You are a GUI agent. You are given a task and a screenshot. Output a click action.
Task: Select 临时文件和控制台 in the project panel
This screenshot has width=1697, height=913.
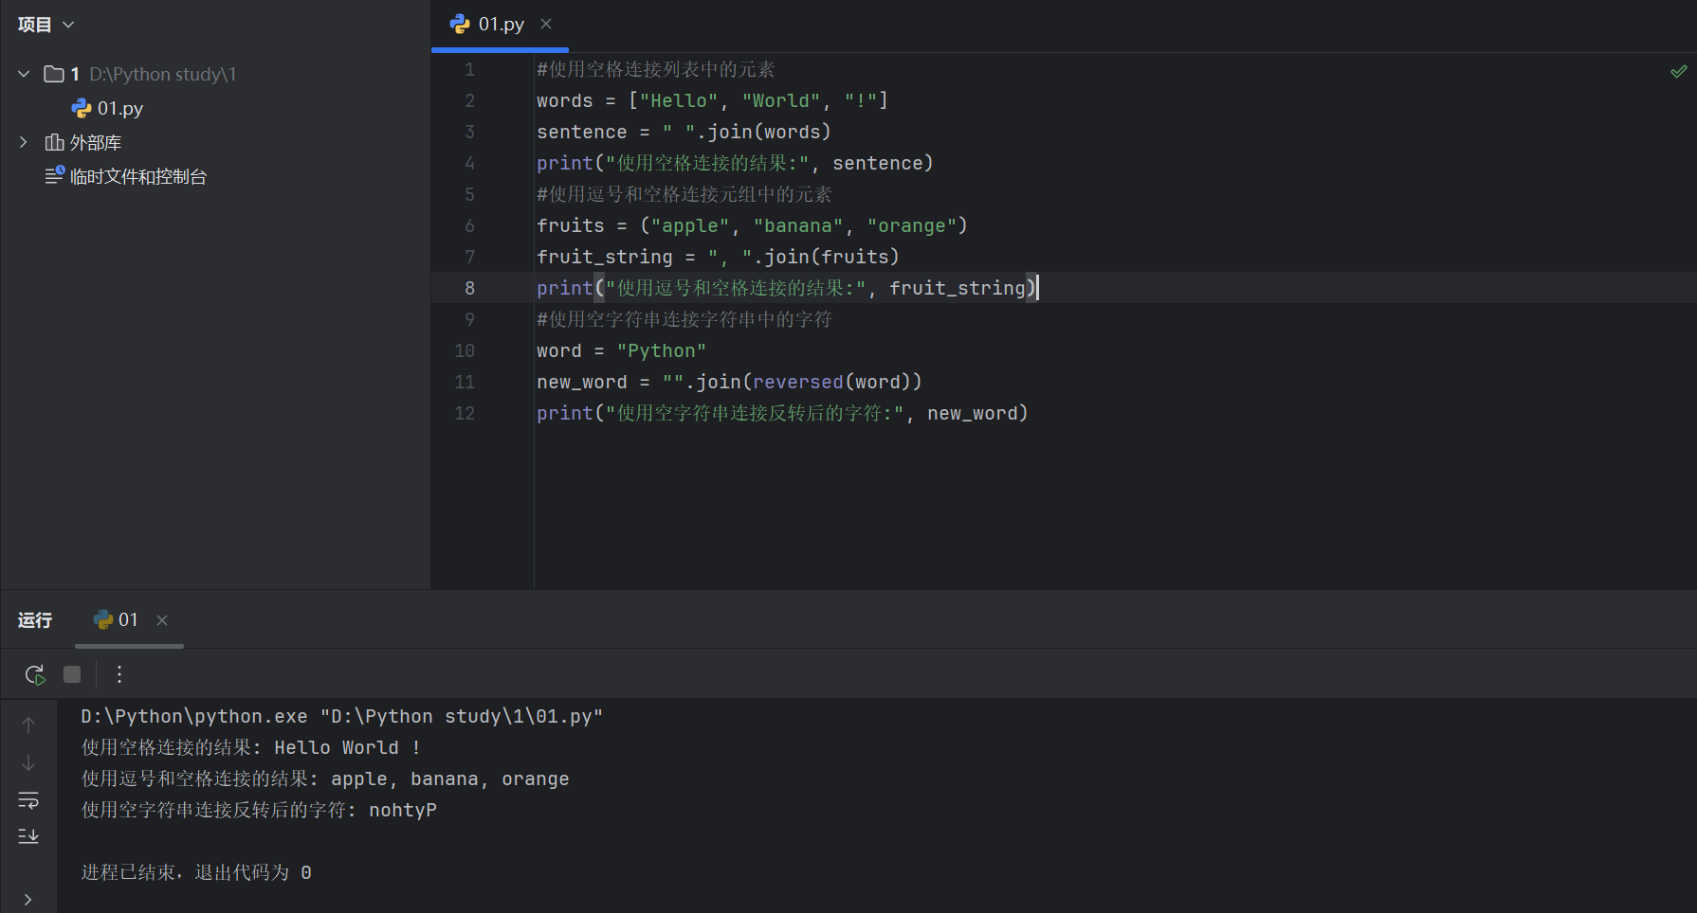pyautogui.click(x=137, y=175)
